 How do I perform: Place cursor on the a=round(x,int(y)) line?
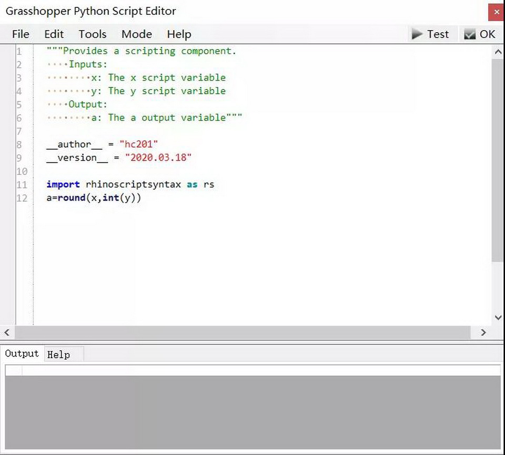point(94,198)
